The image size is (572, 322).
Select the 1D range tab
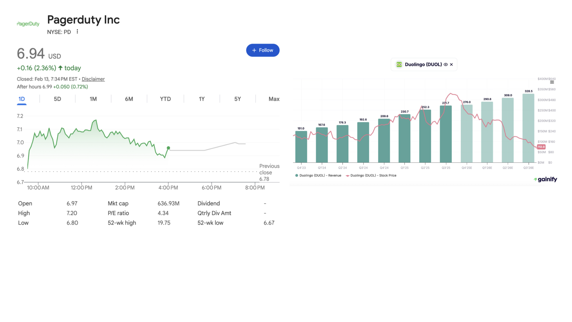(x=22, y=99)
